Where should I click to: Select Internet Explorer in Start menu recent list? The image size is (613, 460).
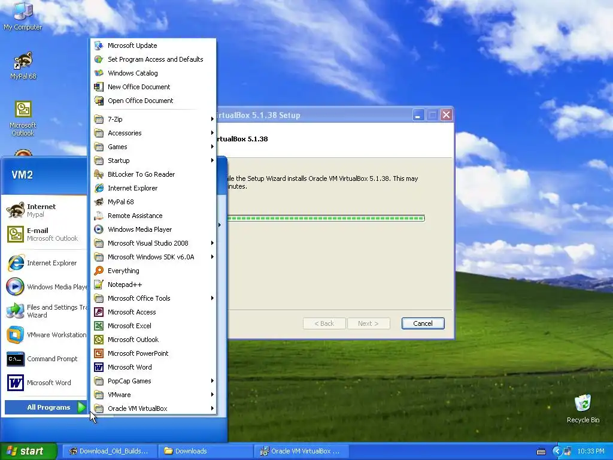pos(45,263)
